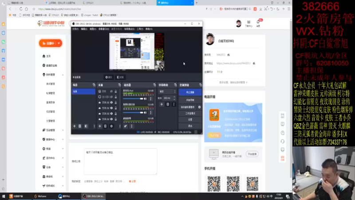The width and height of the screenshot is (355, 200).
Task: Add a new scene in OBS Scenes panel
Action: click(x=75, y=126)
